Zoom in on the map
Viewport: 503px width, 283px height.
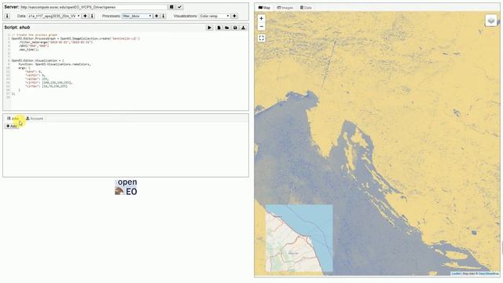pyautogui.click(x=262, y=19)
